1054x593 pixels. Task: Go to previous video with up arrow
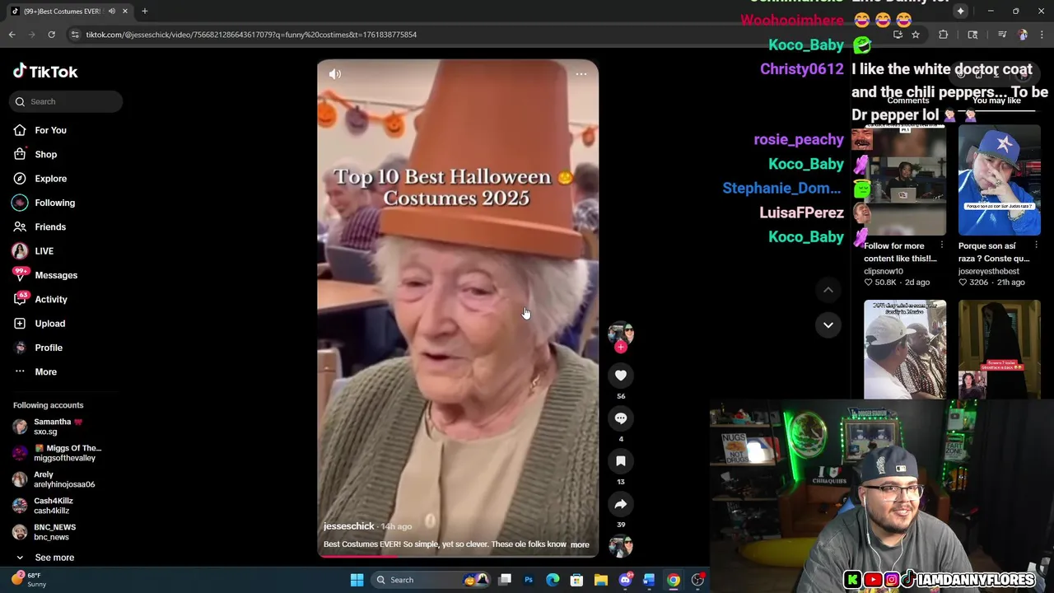[828, 290]
